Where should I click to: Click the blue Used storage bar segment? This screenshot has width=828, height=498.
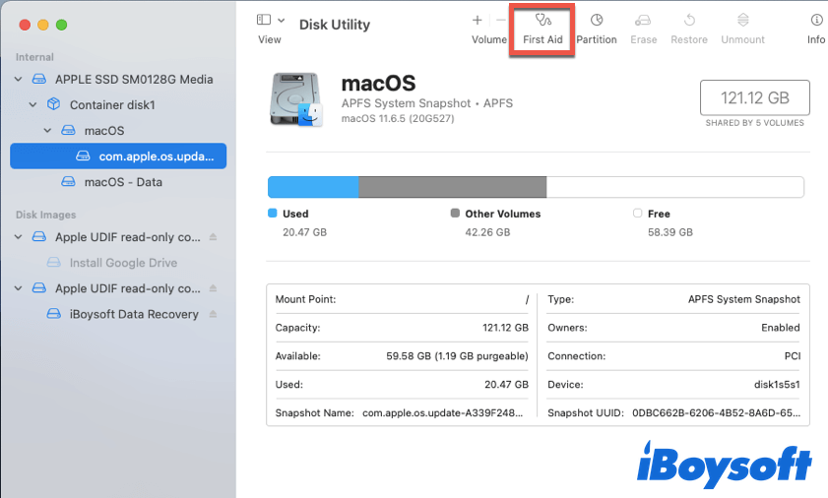[x=313, y=188]
